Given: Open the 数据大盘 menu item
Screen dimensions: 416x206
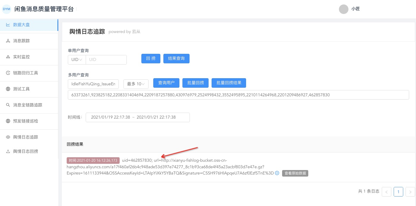Looking at the screenshot, I should pyautogui.click(x=29, y=25).
